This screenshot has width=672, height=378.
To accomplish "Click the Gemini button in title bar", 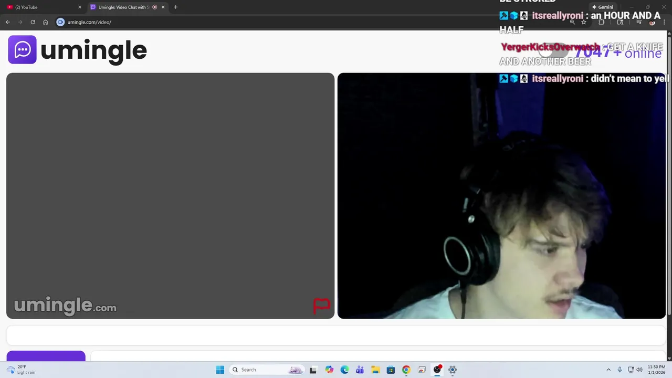I will 602,7.
